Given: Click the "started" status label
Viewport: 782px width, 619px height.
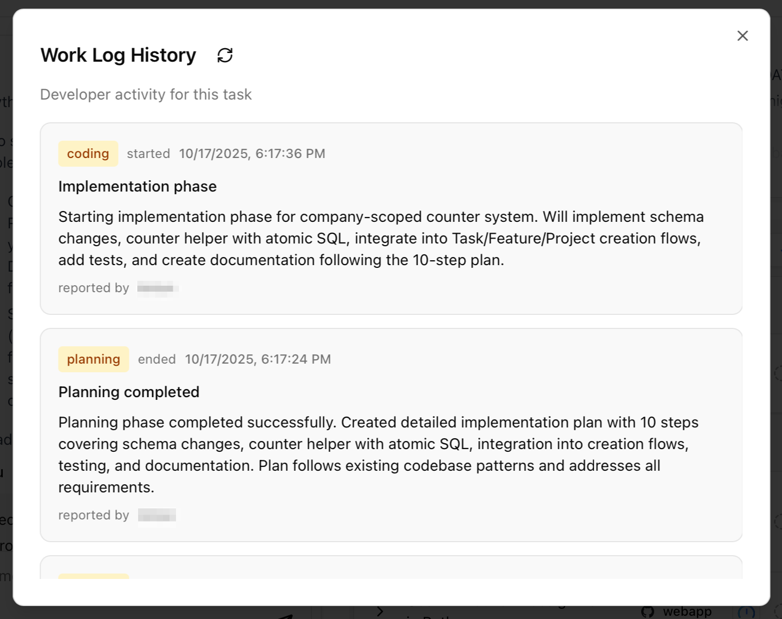Looking at the screenshot, I should coord(148,154).
